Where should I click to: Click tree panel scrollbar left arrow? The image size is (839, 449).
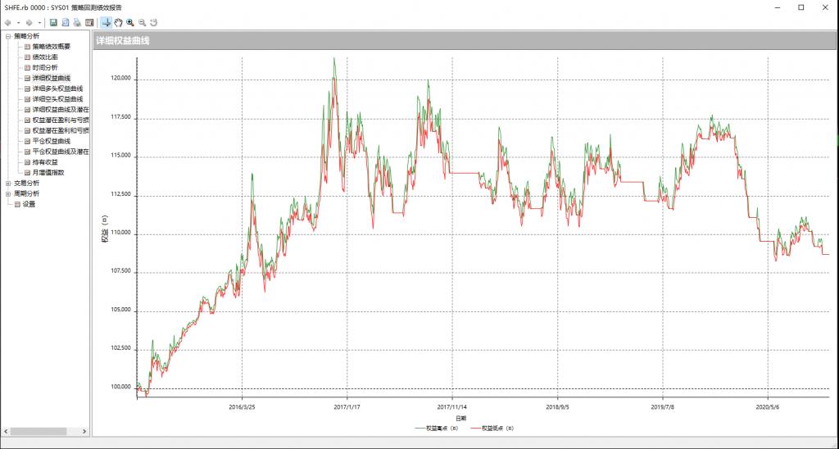pos(7,431)
